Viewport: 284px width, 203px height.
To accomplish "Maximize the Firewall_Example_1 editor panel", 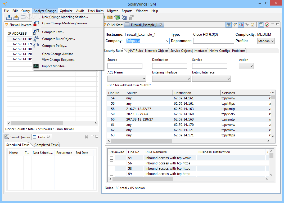I will click(x=277, y=24).
